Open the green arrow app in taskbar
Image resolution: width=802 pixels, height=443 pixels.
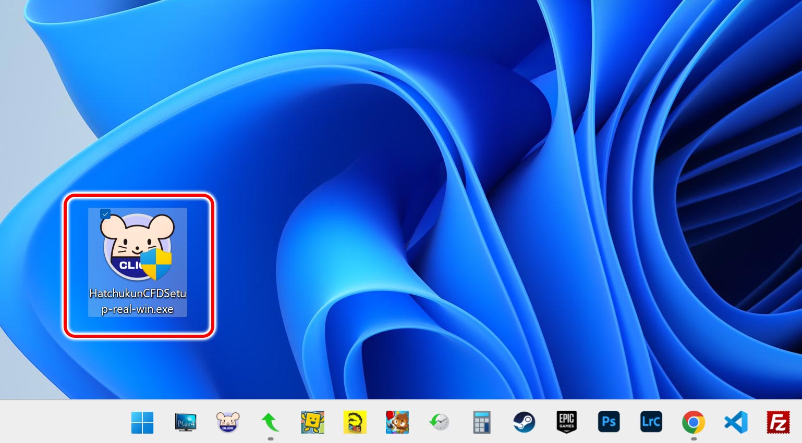coord(270,422)
